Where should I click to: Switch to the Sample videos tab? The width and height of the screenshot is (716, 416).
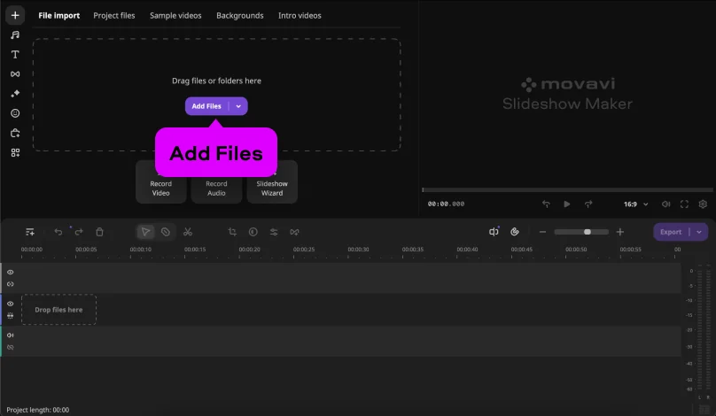point(175,16)
